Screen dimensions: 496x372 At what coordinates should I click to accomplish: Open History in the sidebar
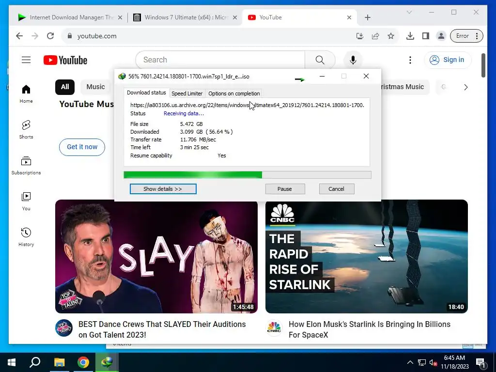pyautogui.click(x=26, y=237)
